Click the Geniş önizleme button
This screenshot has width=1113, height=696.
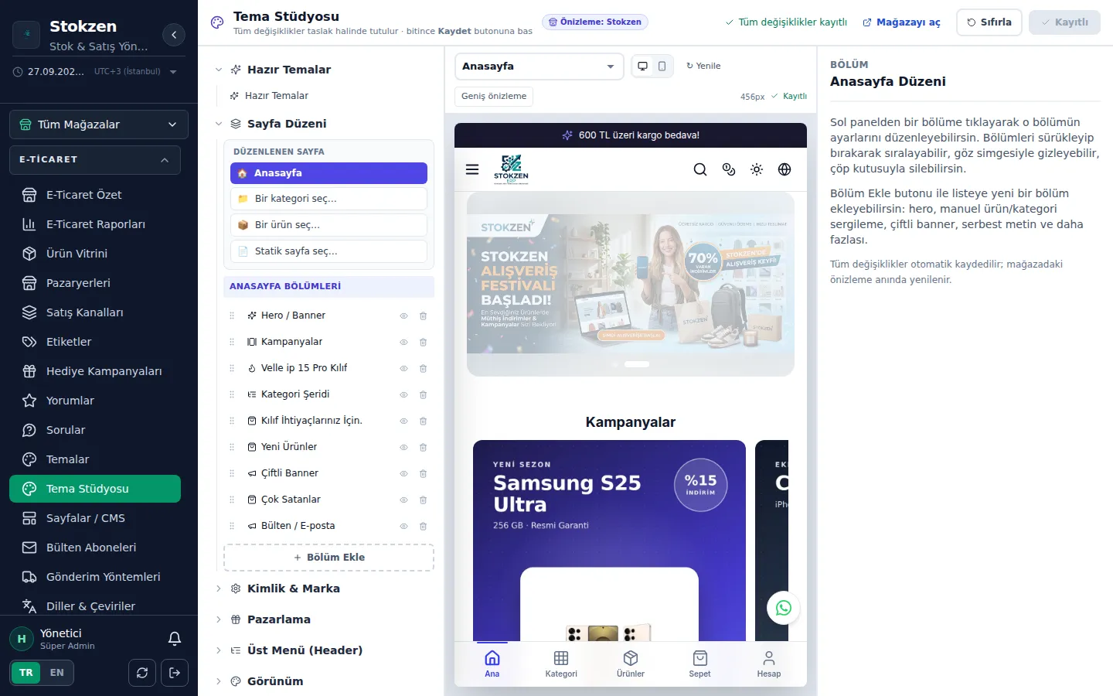494,97
